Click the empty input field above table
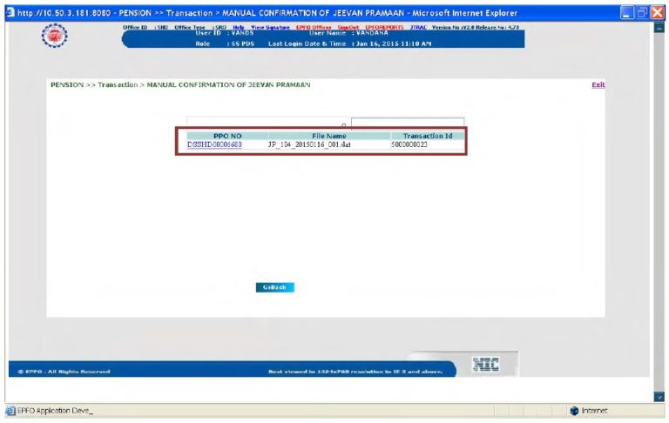Viewport: 669px width, 423px height. coord(407,124)
